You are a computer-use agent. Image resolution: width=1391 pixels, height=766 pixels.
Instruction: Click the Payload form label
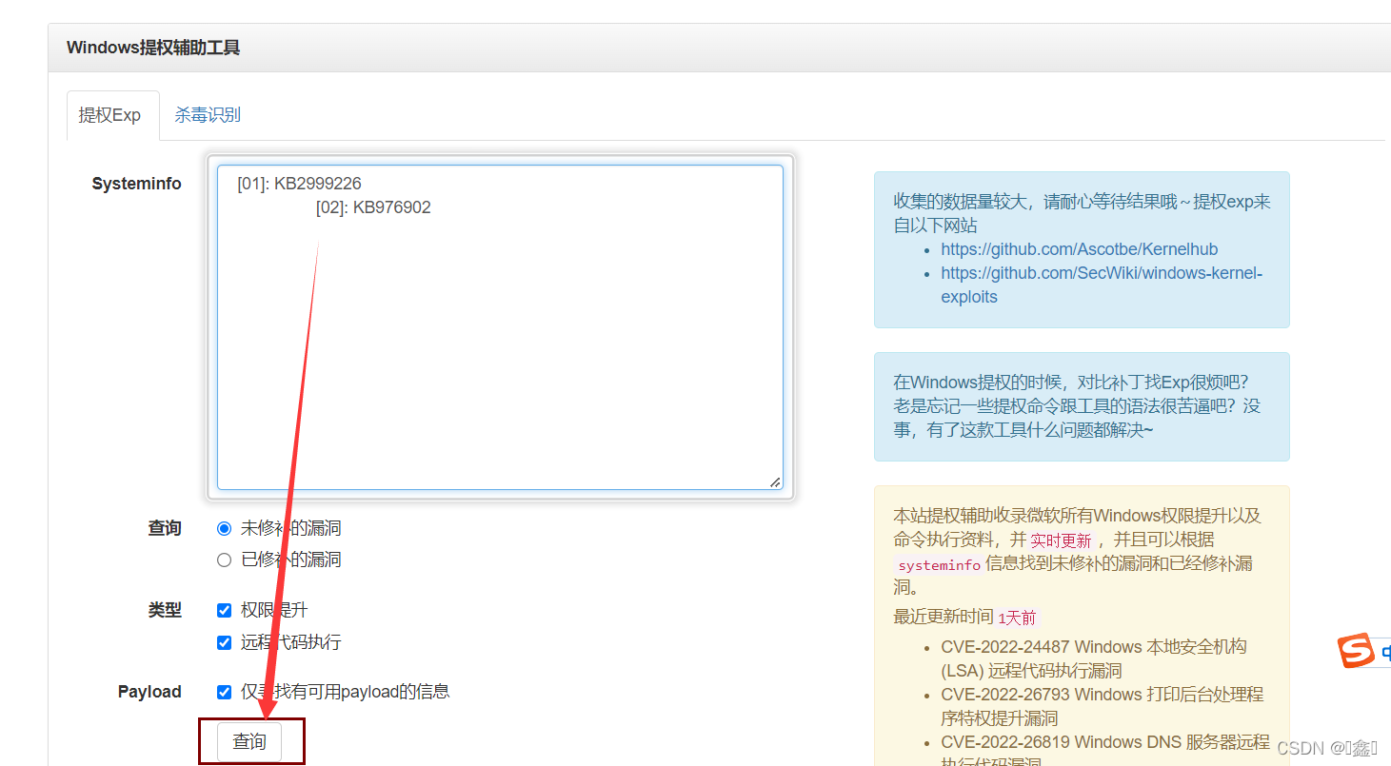coord(149,692)
